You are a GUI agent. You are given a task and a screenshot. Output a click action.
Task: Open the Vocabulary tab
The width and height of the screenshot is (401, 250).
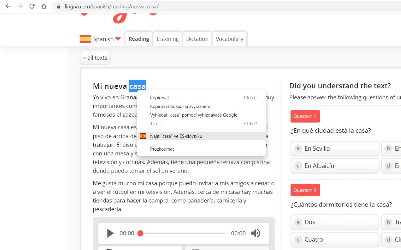point(229,39)
